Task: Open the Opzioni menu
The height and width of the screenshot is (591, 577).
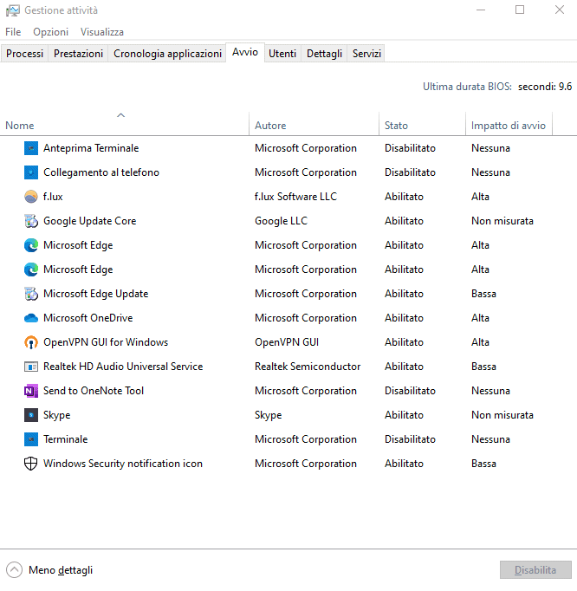Action: [51, 32]
